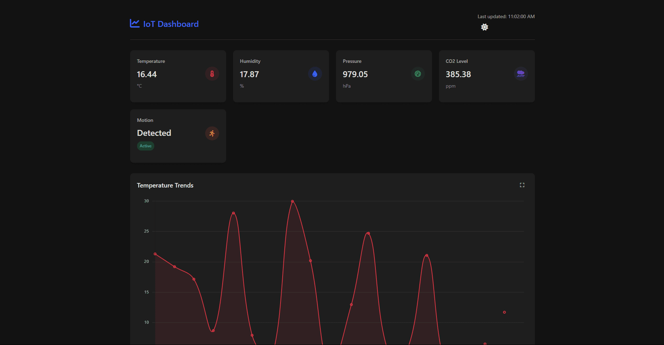Click the y-axis label 30
This screenshot has height=345, width=664.
tap(147, 201)
